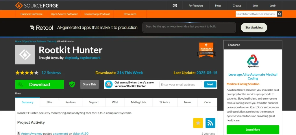
Task: Open dogsbody author link
Action: point(72,58)
